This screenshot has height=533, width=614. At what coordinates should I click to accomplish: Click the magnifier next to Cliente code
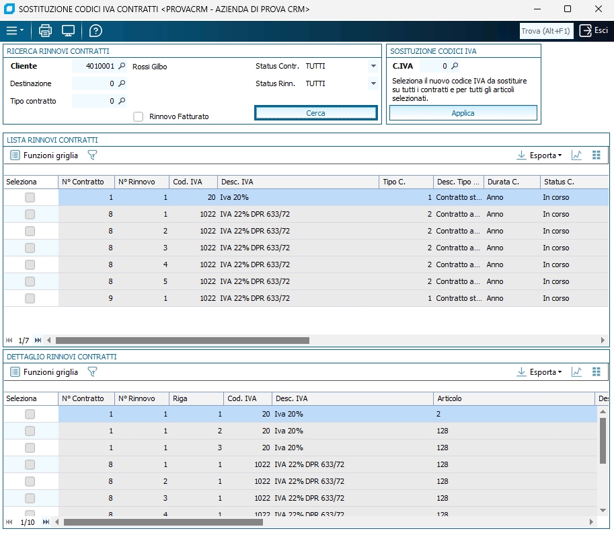(122, 67)
